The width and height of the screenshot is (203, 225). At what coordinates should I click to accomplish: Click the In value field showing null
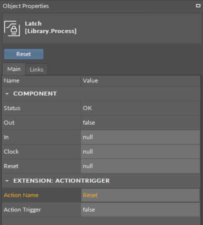[x=140, y=137]
